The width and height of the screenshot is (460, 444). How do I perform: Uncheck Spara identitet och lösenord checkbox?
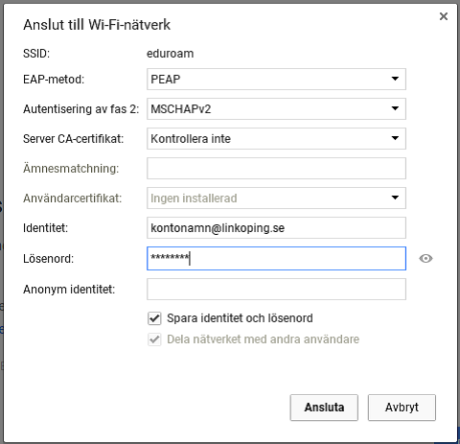[154, 318]
